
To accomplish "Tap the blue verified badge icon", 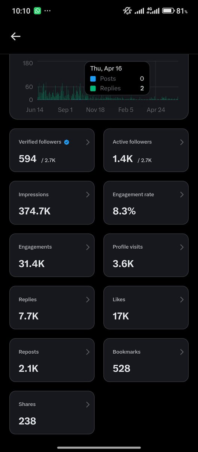I will [67, 142].
